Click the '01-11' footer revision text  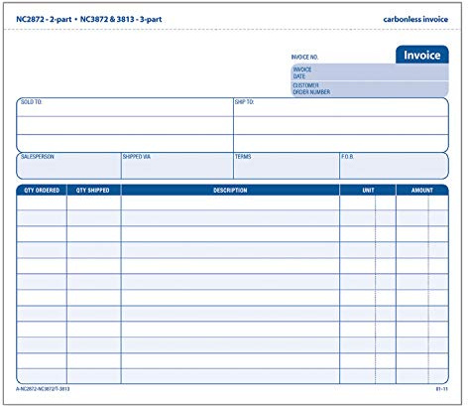pyautogui.click(x=441, y=389)
